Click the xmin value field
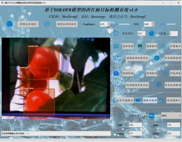This screenshot has width=182, height=142. pyautogui.click(x=135, y=125)
